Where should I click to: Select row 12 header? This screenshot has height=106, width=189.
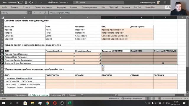2,54
